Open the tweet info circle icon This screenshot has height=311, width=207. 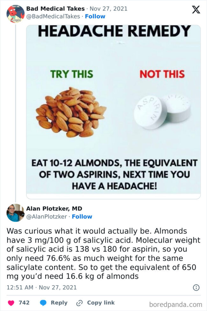tap(196, 287)
